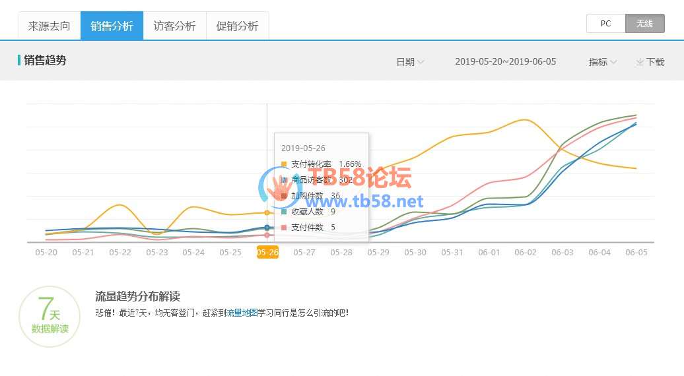Screen dimensions: 684x376
Task: Click the yellow data point on 05-26
Action: pyautogui.click(x=267, y=212)
